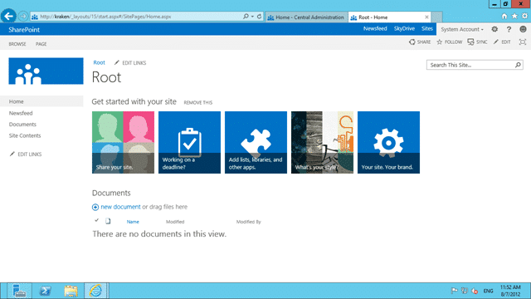The image size is (531, 299).
Task: Sort by the Modified column header
Action: point(175,222)
